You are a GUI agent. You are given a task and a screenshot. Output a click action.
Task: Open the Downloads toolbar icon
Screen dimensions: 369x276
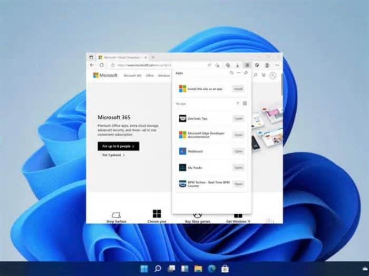237,65
